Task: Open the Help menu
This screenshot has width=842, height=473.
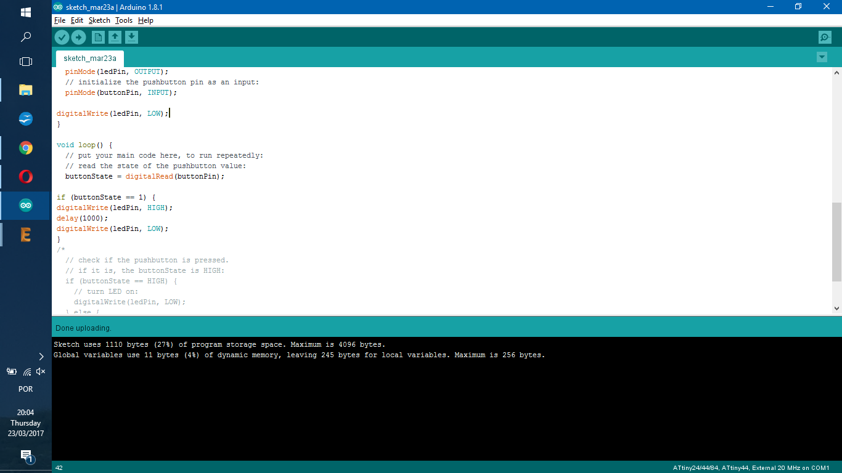Action: click(x=145, y=20)
